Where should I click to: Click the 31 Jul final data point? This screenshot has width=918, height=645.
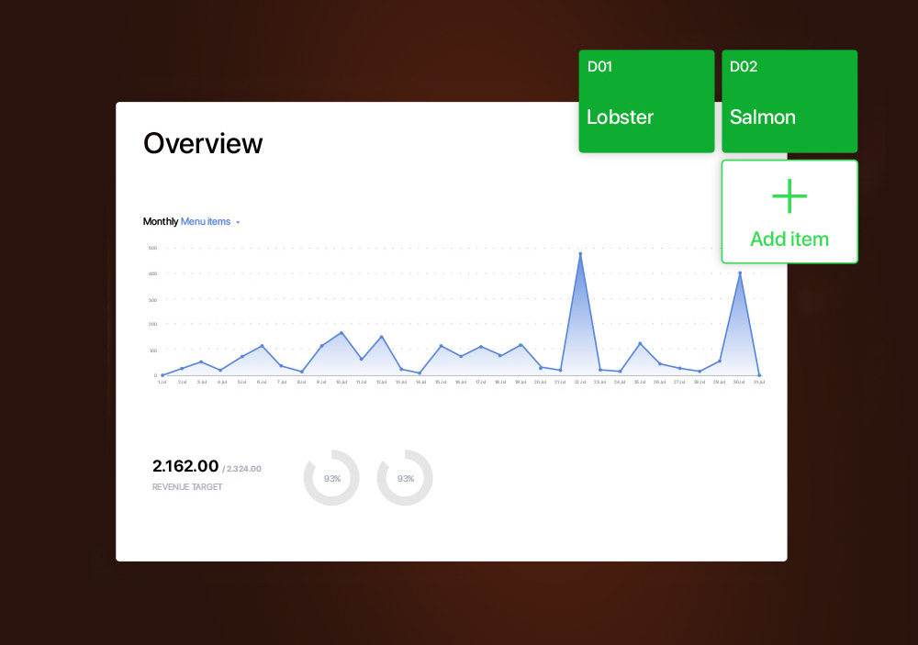tap(759, 374)
